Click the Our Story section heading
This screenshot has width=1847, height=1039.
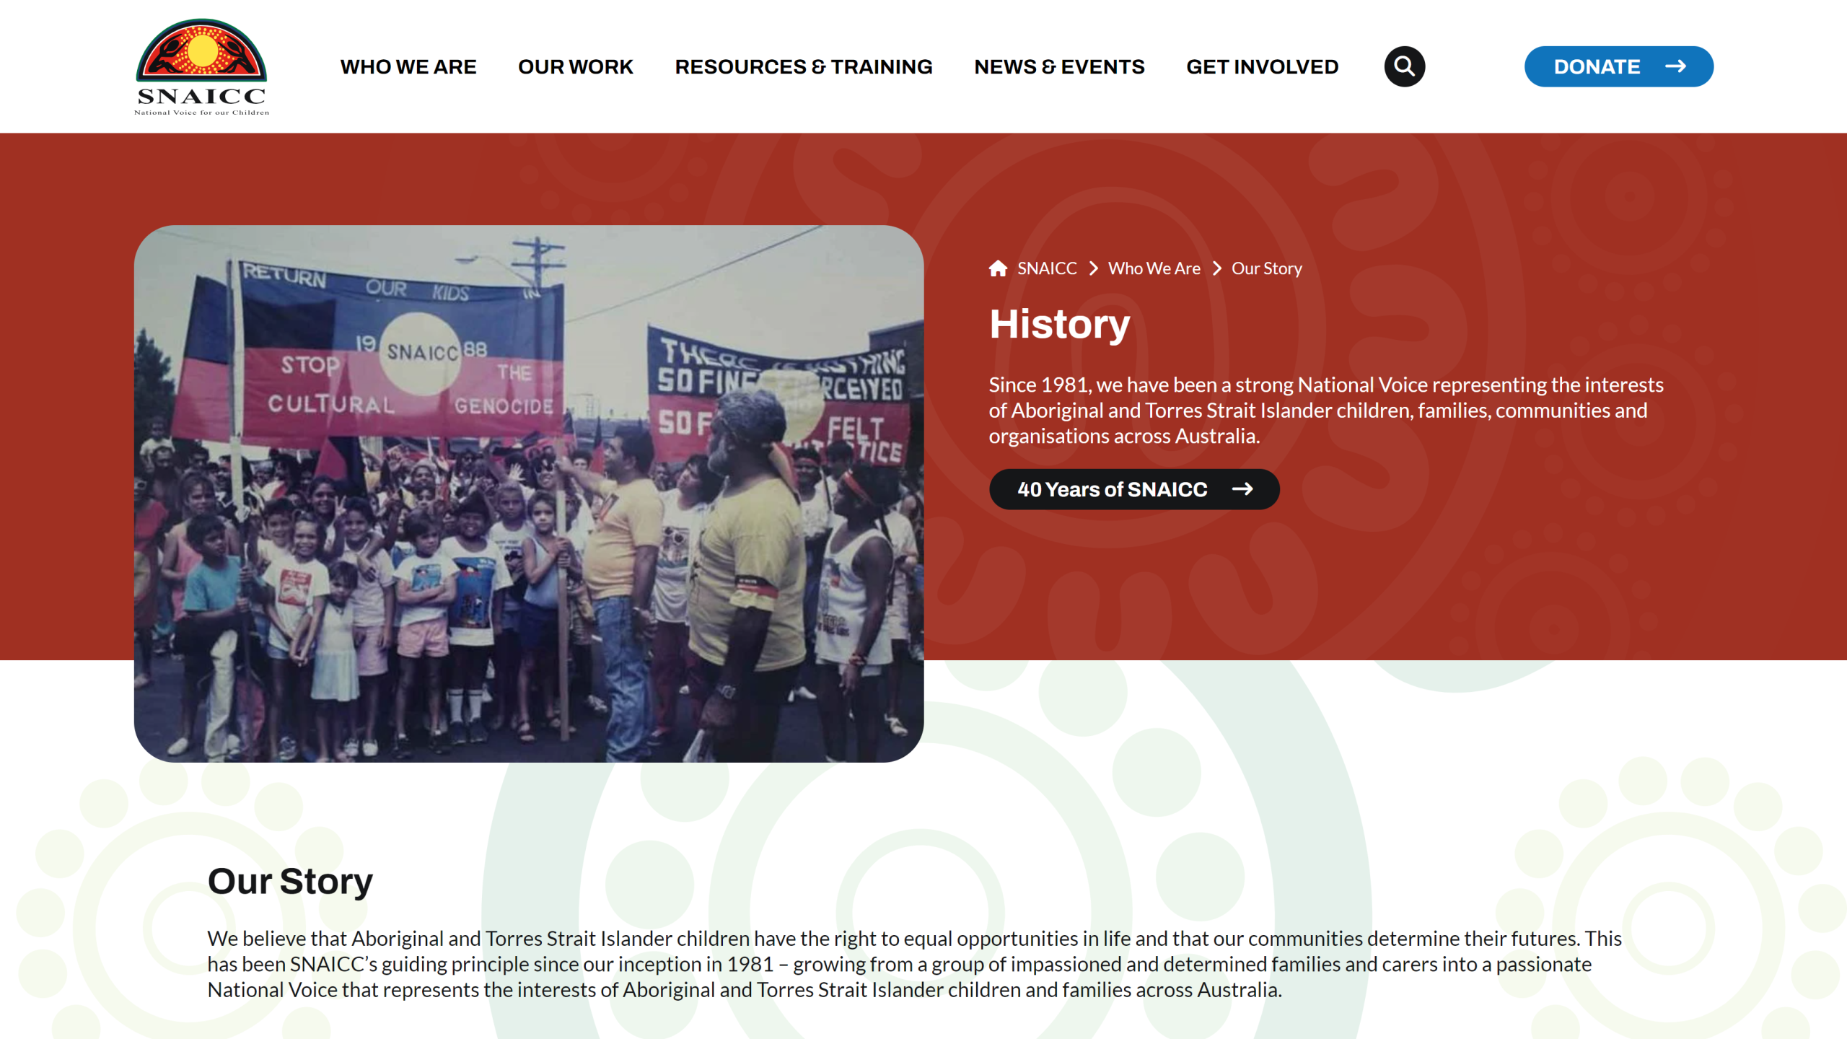click(x=290, y=881)
